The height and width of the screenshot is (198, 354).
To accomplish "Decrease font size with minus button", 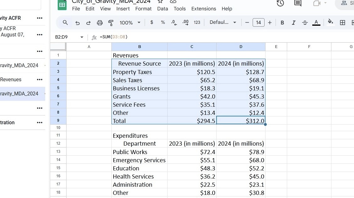I will pyautogui.click(x=247, y=23).
